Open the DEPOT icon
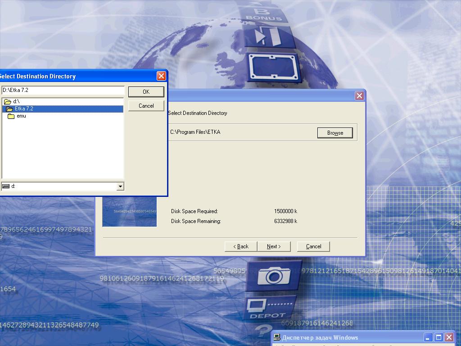The image size is (461, 346). (269, 308)
